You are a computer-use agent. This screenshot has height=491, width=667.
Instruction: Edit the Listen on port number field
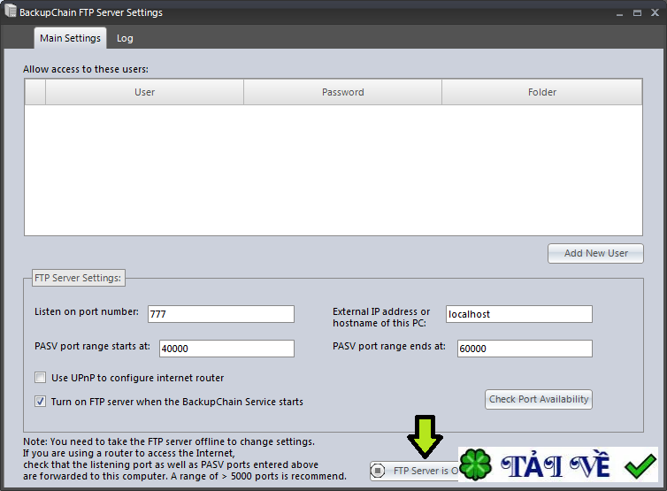[221, 314]
